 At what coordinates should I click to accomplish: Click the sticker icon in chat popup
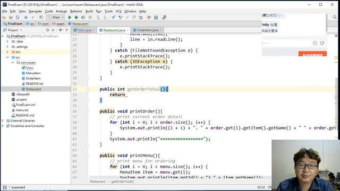322,43
